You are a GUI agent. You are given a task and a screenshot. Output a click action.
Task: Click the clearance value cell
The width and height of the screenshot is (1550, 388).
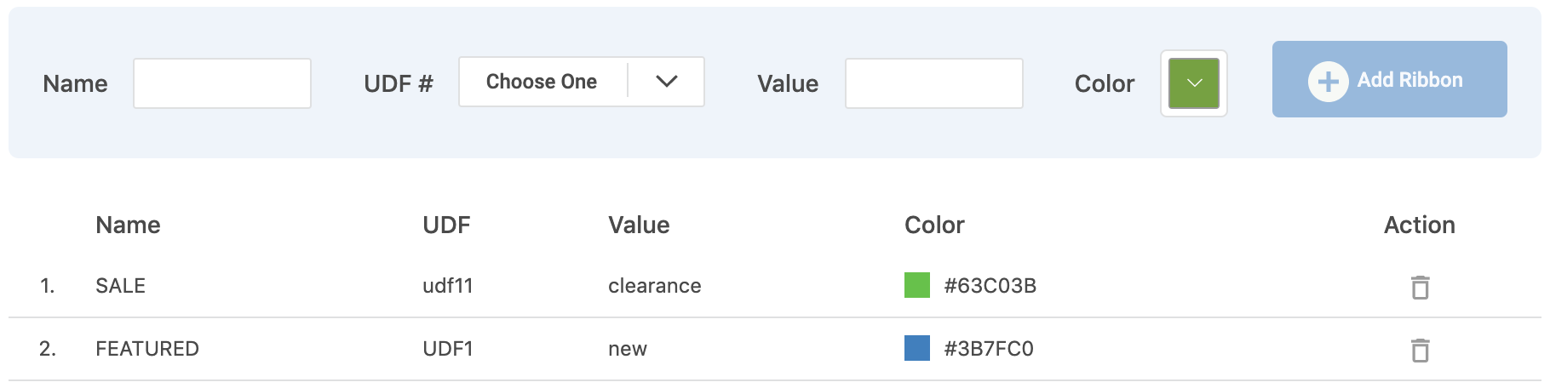(x=655, y=286)
